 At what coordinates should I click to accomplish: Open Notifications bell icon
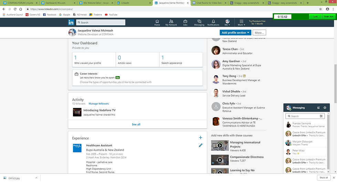(x=213, y=23)
